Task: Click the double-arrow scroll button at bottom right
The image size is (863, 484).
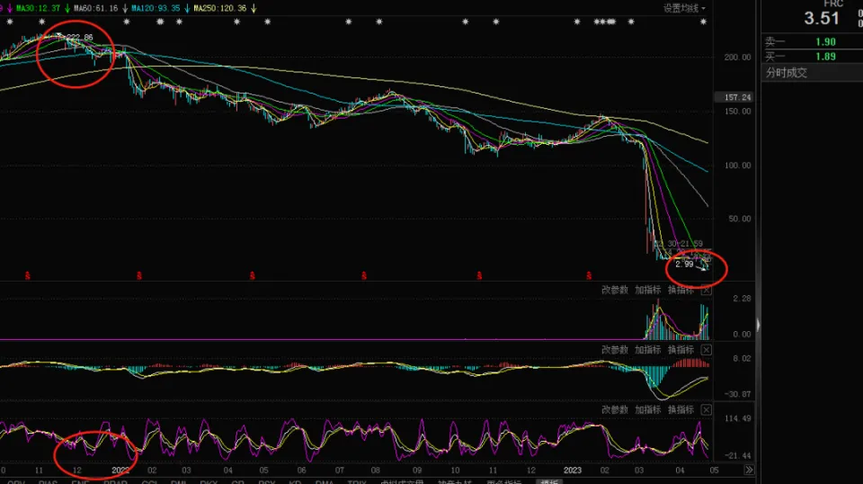Action: tap(749, 470)
